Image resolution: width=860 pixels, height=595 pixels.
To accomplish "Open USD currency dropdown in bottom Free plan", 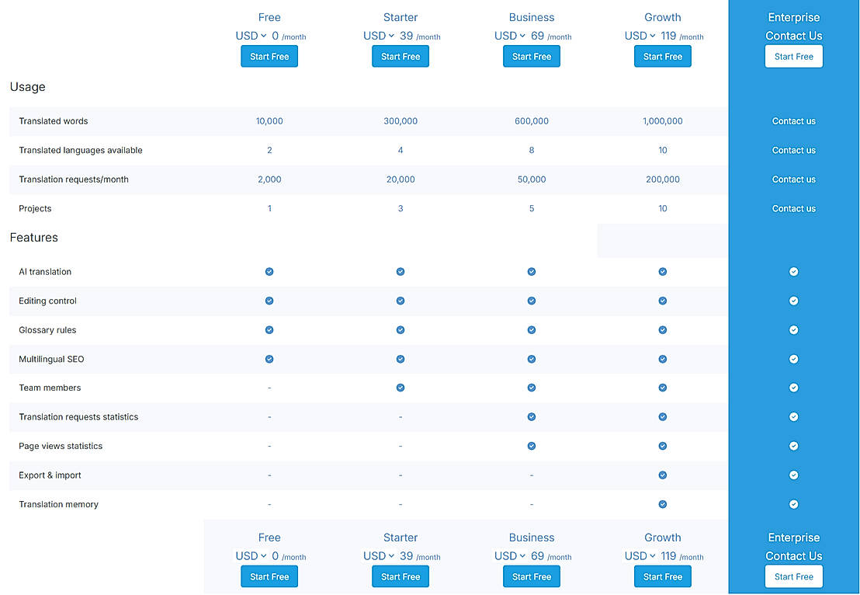I will pyautogui.click(x=251, y=556).
